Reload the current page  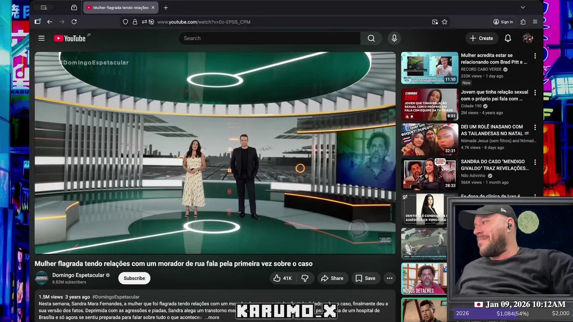coord(74,22)
